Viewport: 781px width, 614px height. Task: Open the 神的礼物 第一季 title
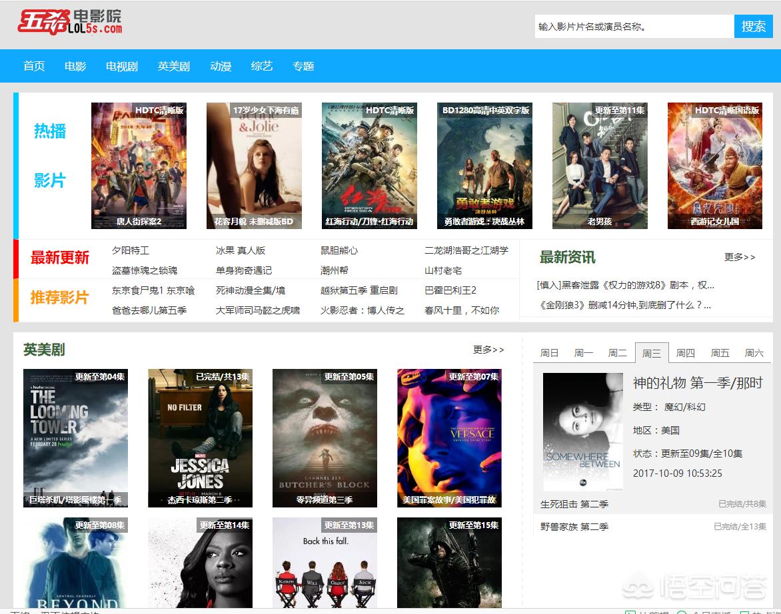(x=698, y=383)
